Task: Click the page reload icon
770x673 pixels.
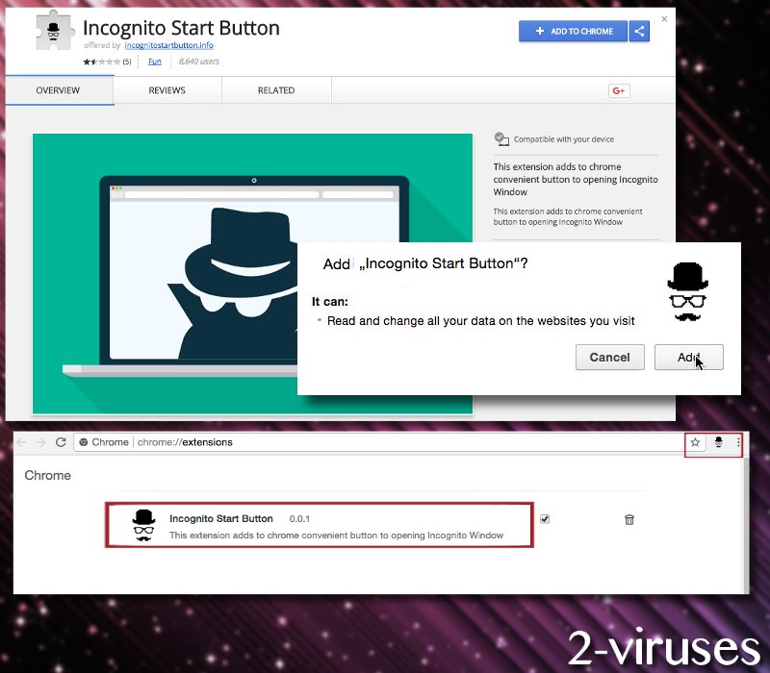Action: tap(61, 442)
